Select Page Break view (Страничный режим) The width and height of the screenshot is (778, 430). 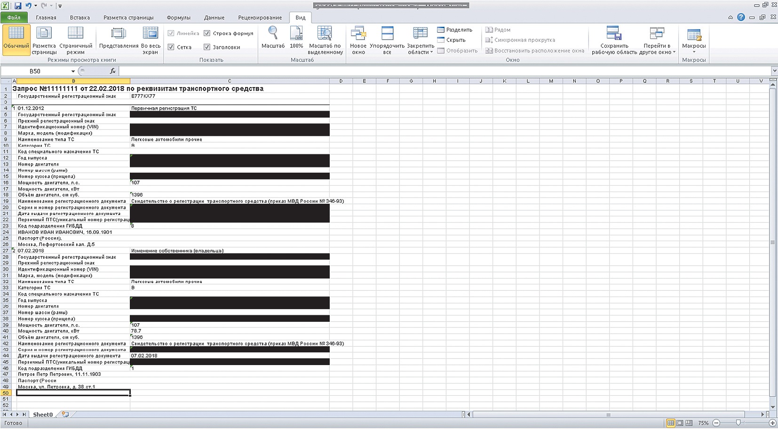click(76, 40)
